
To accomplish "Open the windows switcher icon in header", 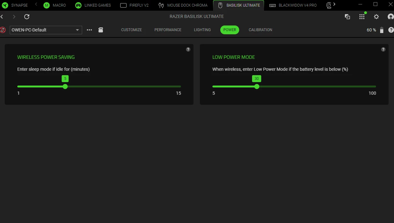I will (347, 17).
